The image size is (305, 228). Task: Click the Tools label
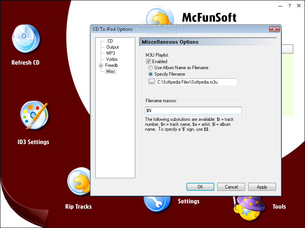[279, 206]
